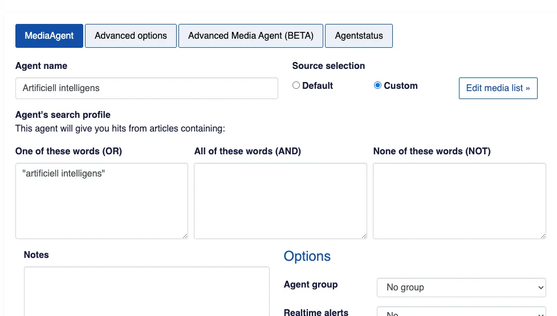Click the NOT box resize handle
This screenshot has height=316, width=557.
coord(543,235)
